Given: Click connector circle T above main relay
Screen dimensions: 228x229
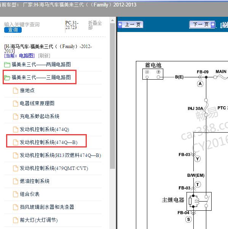Looking at the screenshot, I should point(198,184).
